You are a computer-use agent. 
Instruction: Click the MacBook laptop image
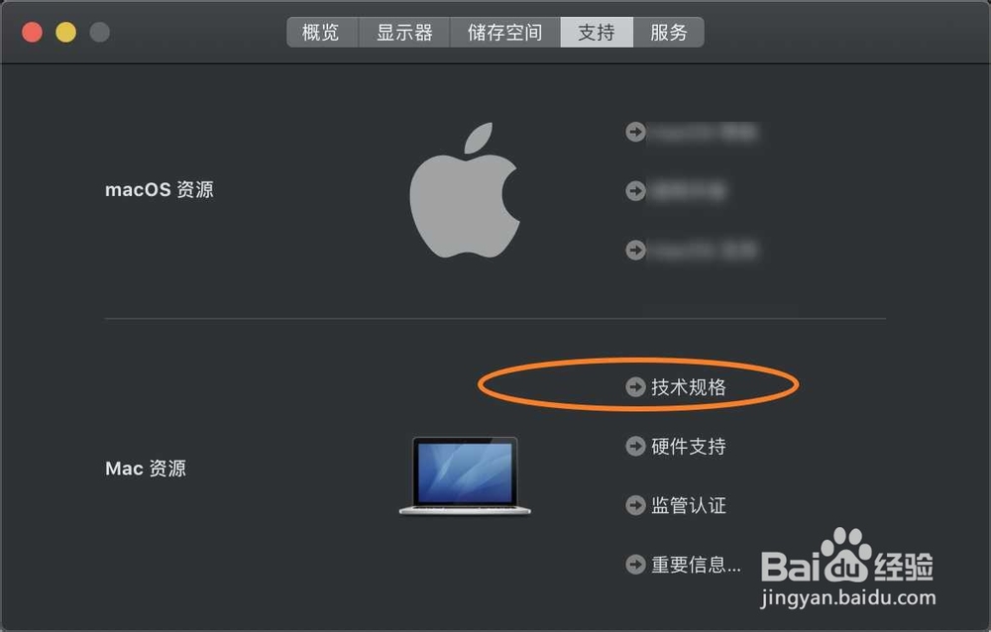pos(465,475)
